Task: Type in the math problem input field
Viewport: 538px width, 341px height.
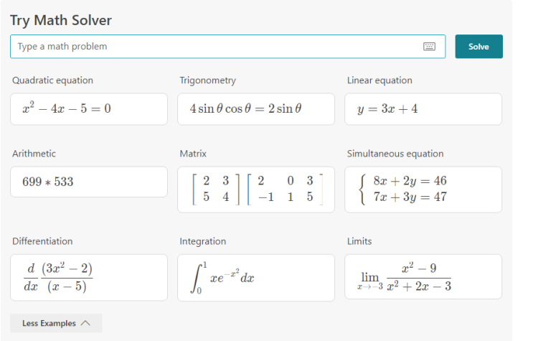Action: [215, 47]
